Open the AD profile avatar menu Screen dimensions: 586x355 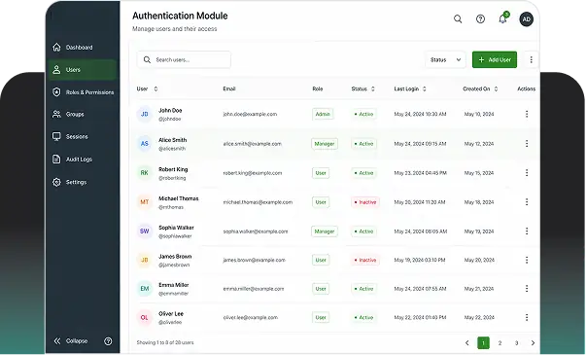(x=526, y=19)
